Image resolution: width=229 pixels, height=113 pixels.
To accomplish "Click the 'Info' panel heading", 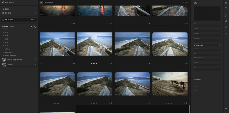I will (x=195, y=3).
